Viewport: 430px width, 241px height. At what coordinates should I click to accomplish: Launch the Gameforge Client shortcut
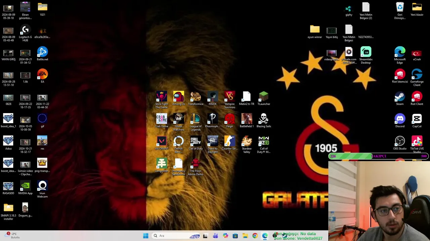417,77
